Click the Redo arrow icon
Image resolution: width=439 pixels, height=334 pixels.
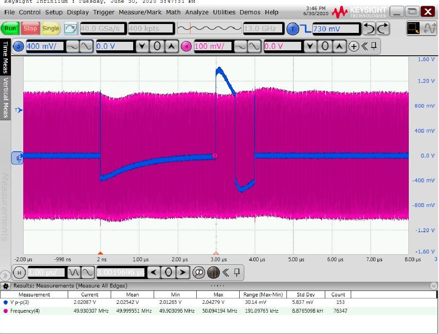click(x=383, y=29)
